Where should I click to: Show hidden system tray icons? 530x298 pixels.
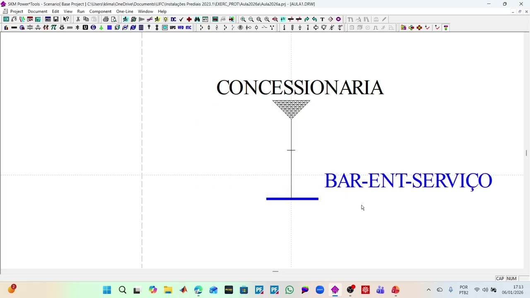pyautogui.click(x=429, y=290)
